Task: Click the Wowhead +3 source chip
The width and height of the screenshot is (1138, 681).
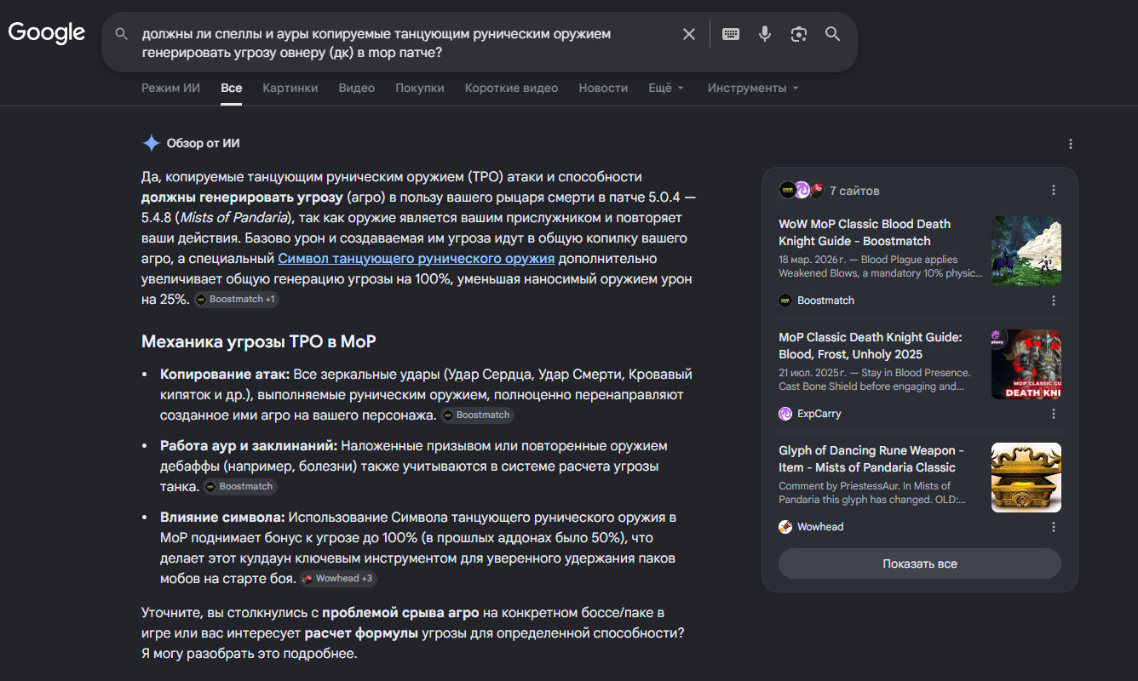Action: click(x=338, y=579)
